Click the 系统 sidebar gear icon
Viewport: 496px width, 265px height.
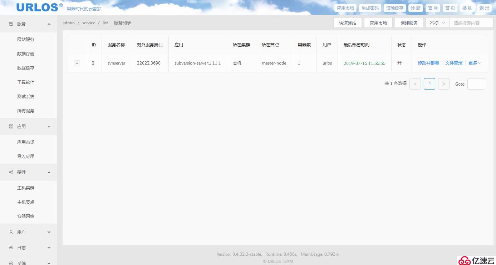point(11,263)
